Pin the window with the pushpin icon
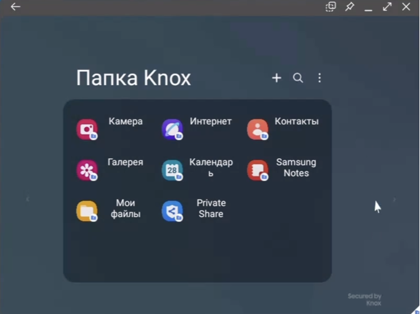Viewport: 420px width, 314px height. point(349,6)
